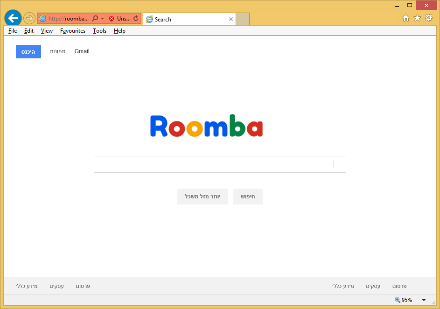Open the File menu
This screenshot has height=309, width=440.
point(13,31)
